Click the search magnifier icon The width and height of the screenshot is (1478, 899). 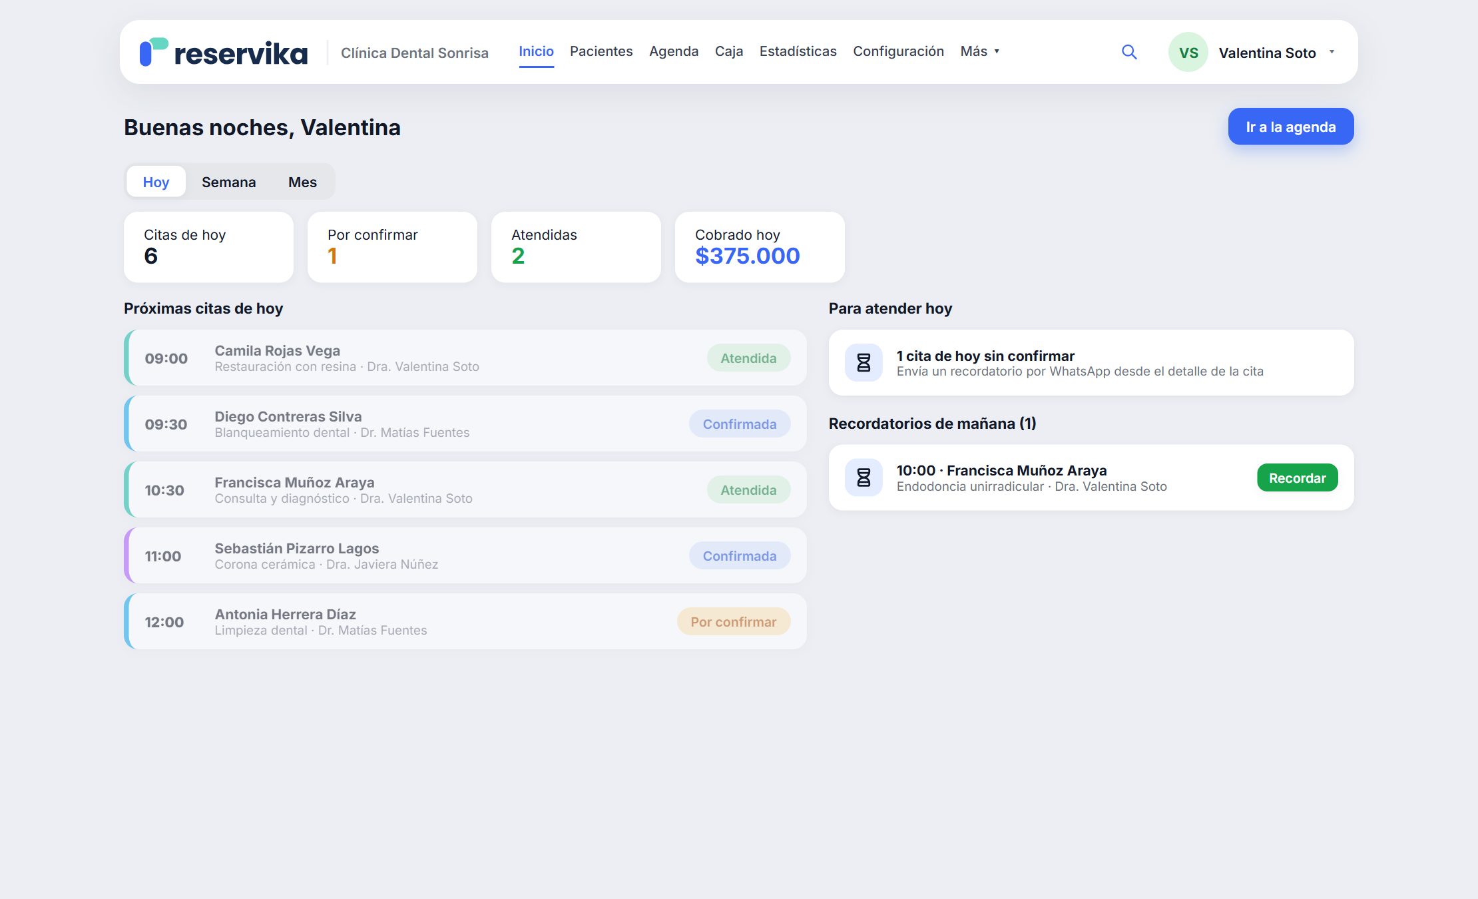click(x=1129, y=52)
